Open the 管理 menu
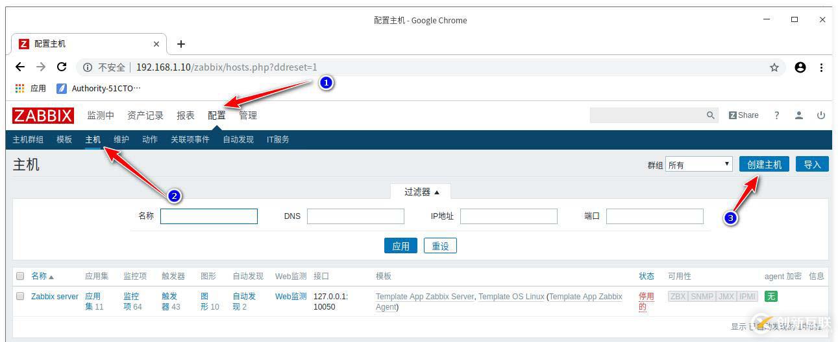The image size is (838, 342). pyautogui.click(x=248, y=115)
